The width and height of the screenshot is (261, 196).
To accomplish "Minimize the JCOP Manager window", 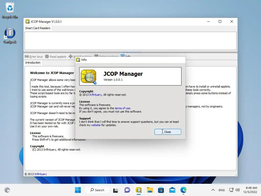I will (x=208, y=21).
